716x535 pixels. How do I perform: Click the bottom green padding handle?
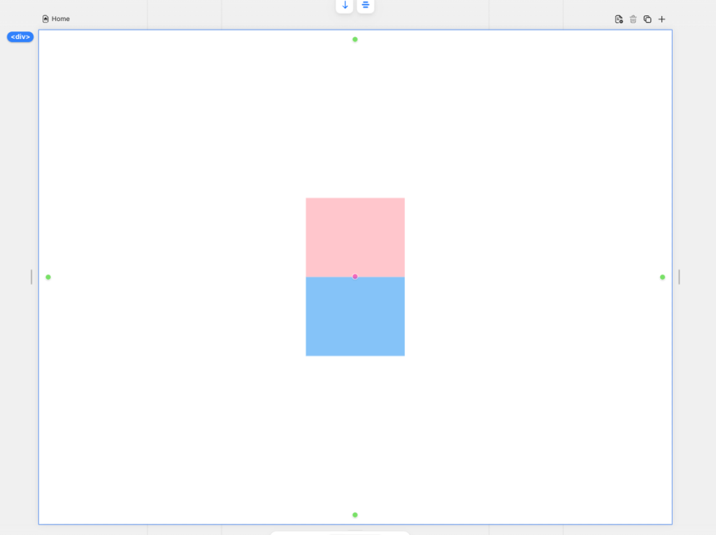pyautogui.click(x=355, y=515)
